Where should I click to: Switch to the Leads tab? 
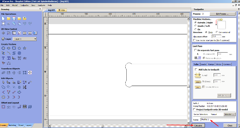tap(203, 64)
